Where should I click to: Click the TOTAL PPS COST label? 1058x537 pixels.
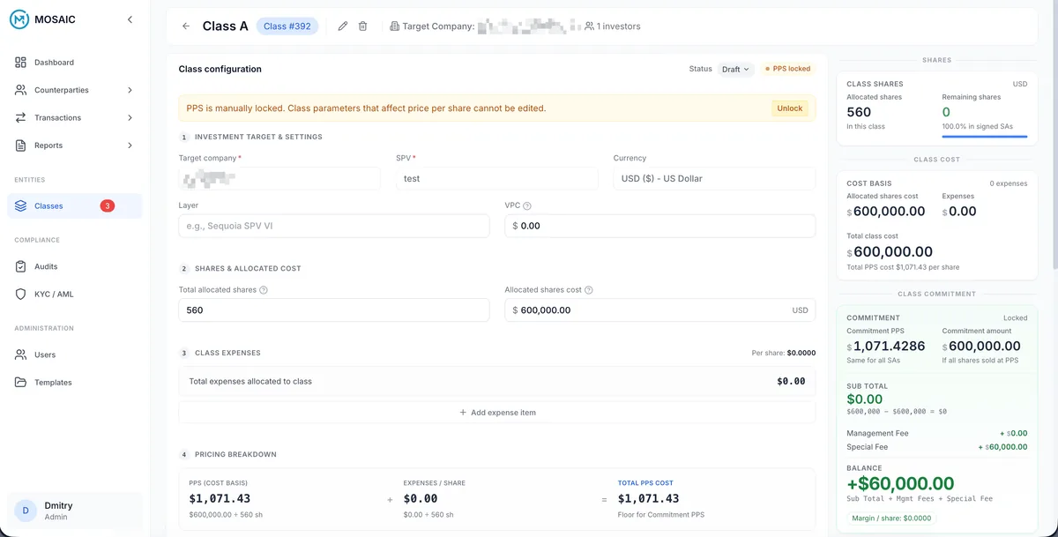(x=645, y=483)
